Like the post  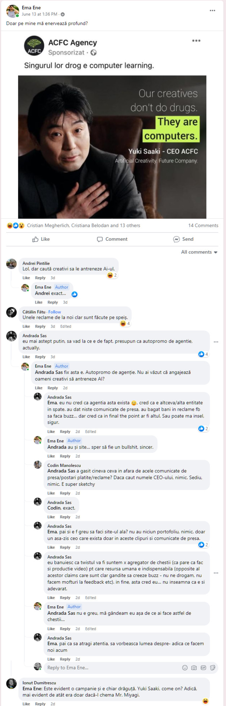[x=41, y=239]
